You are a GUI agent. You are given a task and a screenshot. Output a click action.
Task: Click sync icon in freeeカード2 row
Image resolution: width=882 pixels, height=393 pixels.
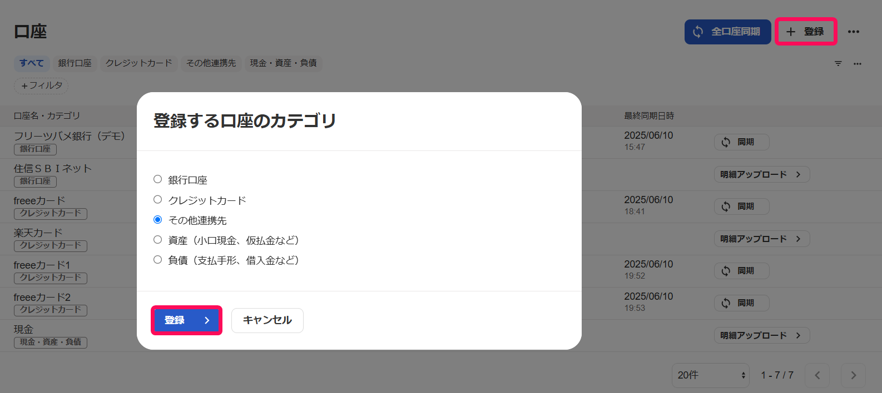[726, 303]
